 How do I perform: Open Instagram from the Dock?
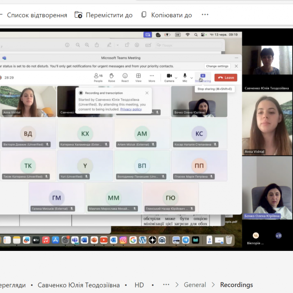(x=123, y=240)
